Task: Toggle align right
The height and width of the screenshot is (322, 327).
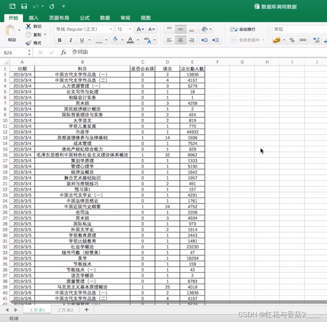Action: coord(191,40)
